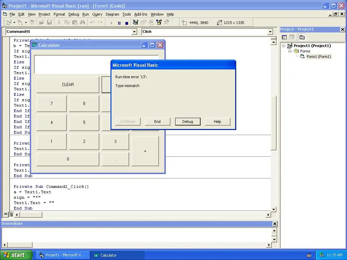Open the Window menu
The height and width of the screenshot is (260, 347).
[157, 14]
